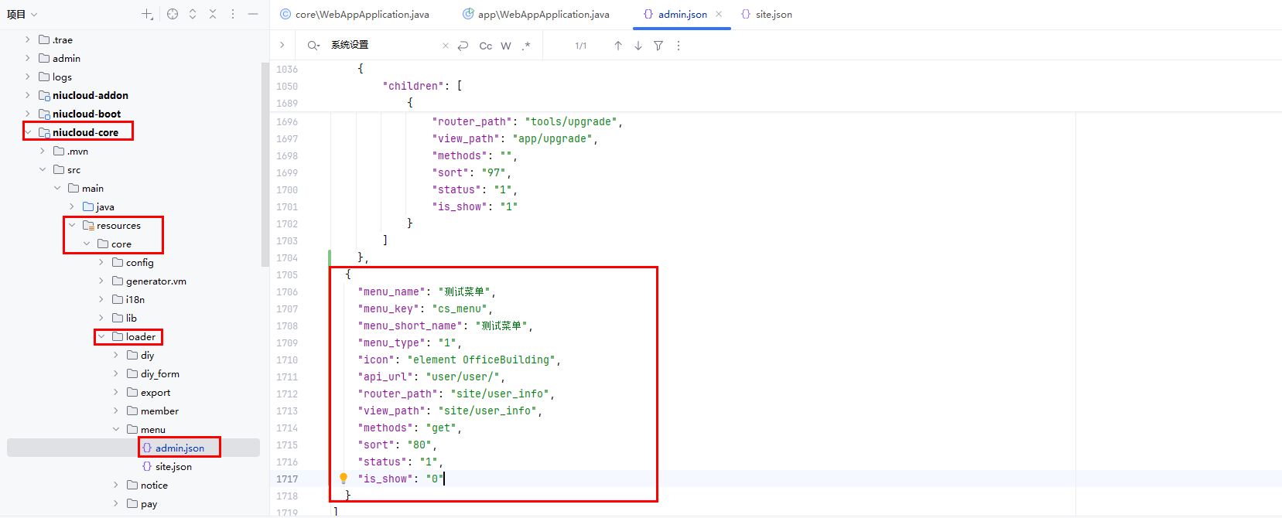Enable regex (.*) search option
The height and width of the screenshot is (518, 1282).
(x=526, y=46)
